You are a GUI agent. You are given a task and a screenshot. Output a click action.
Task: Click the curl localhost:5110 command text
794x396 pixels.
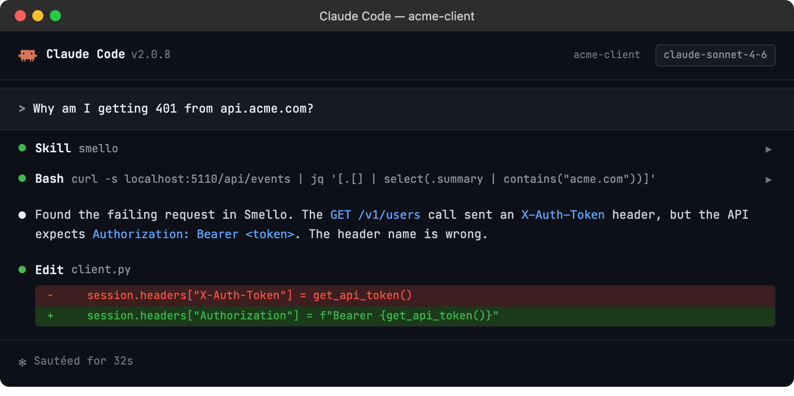363,179
